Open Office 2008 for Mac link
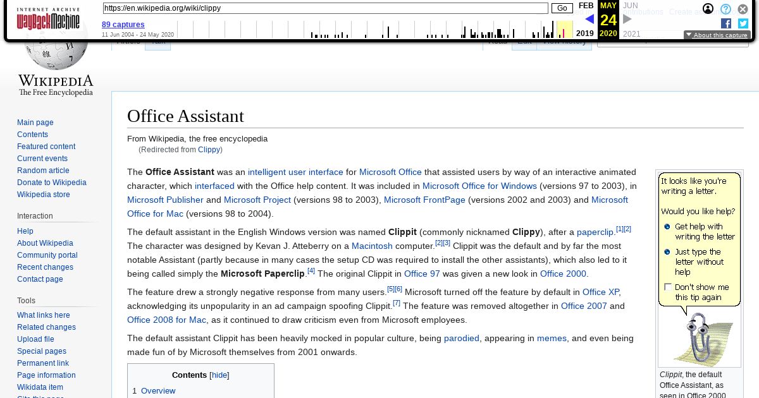This screenshot has height=398, width=759. 166,320
